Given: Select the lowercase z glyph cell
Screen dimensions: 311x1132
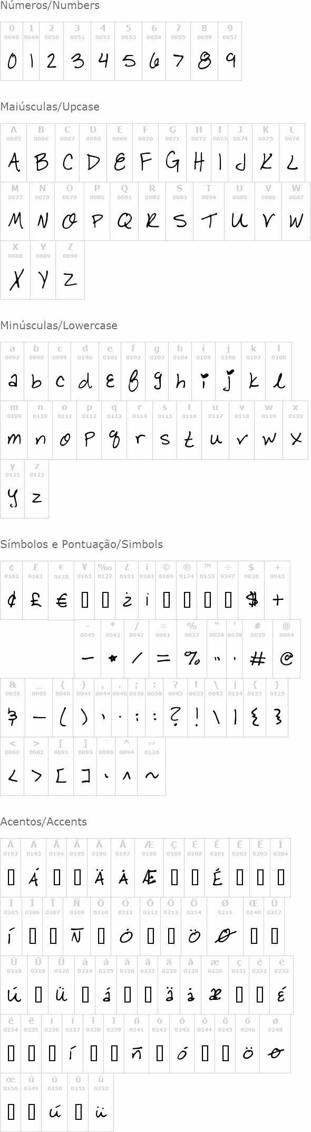Looking at the screenshot, I should point(37,489).
